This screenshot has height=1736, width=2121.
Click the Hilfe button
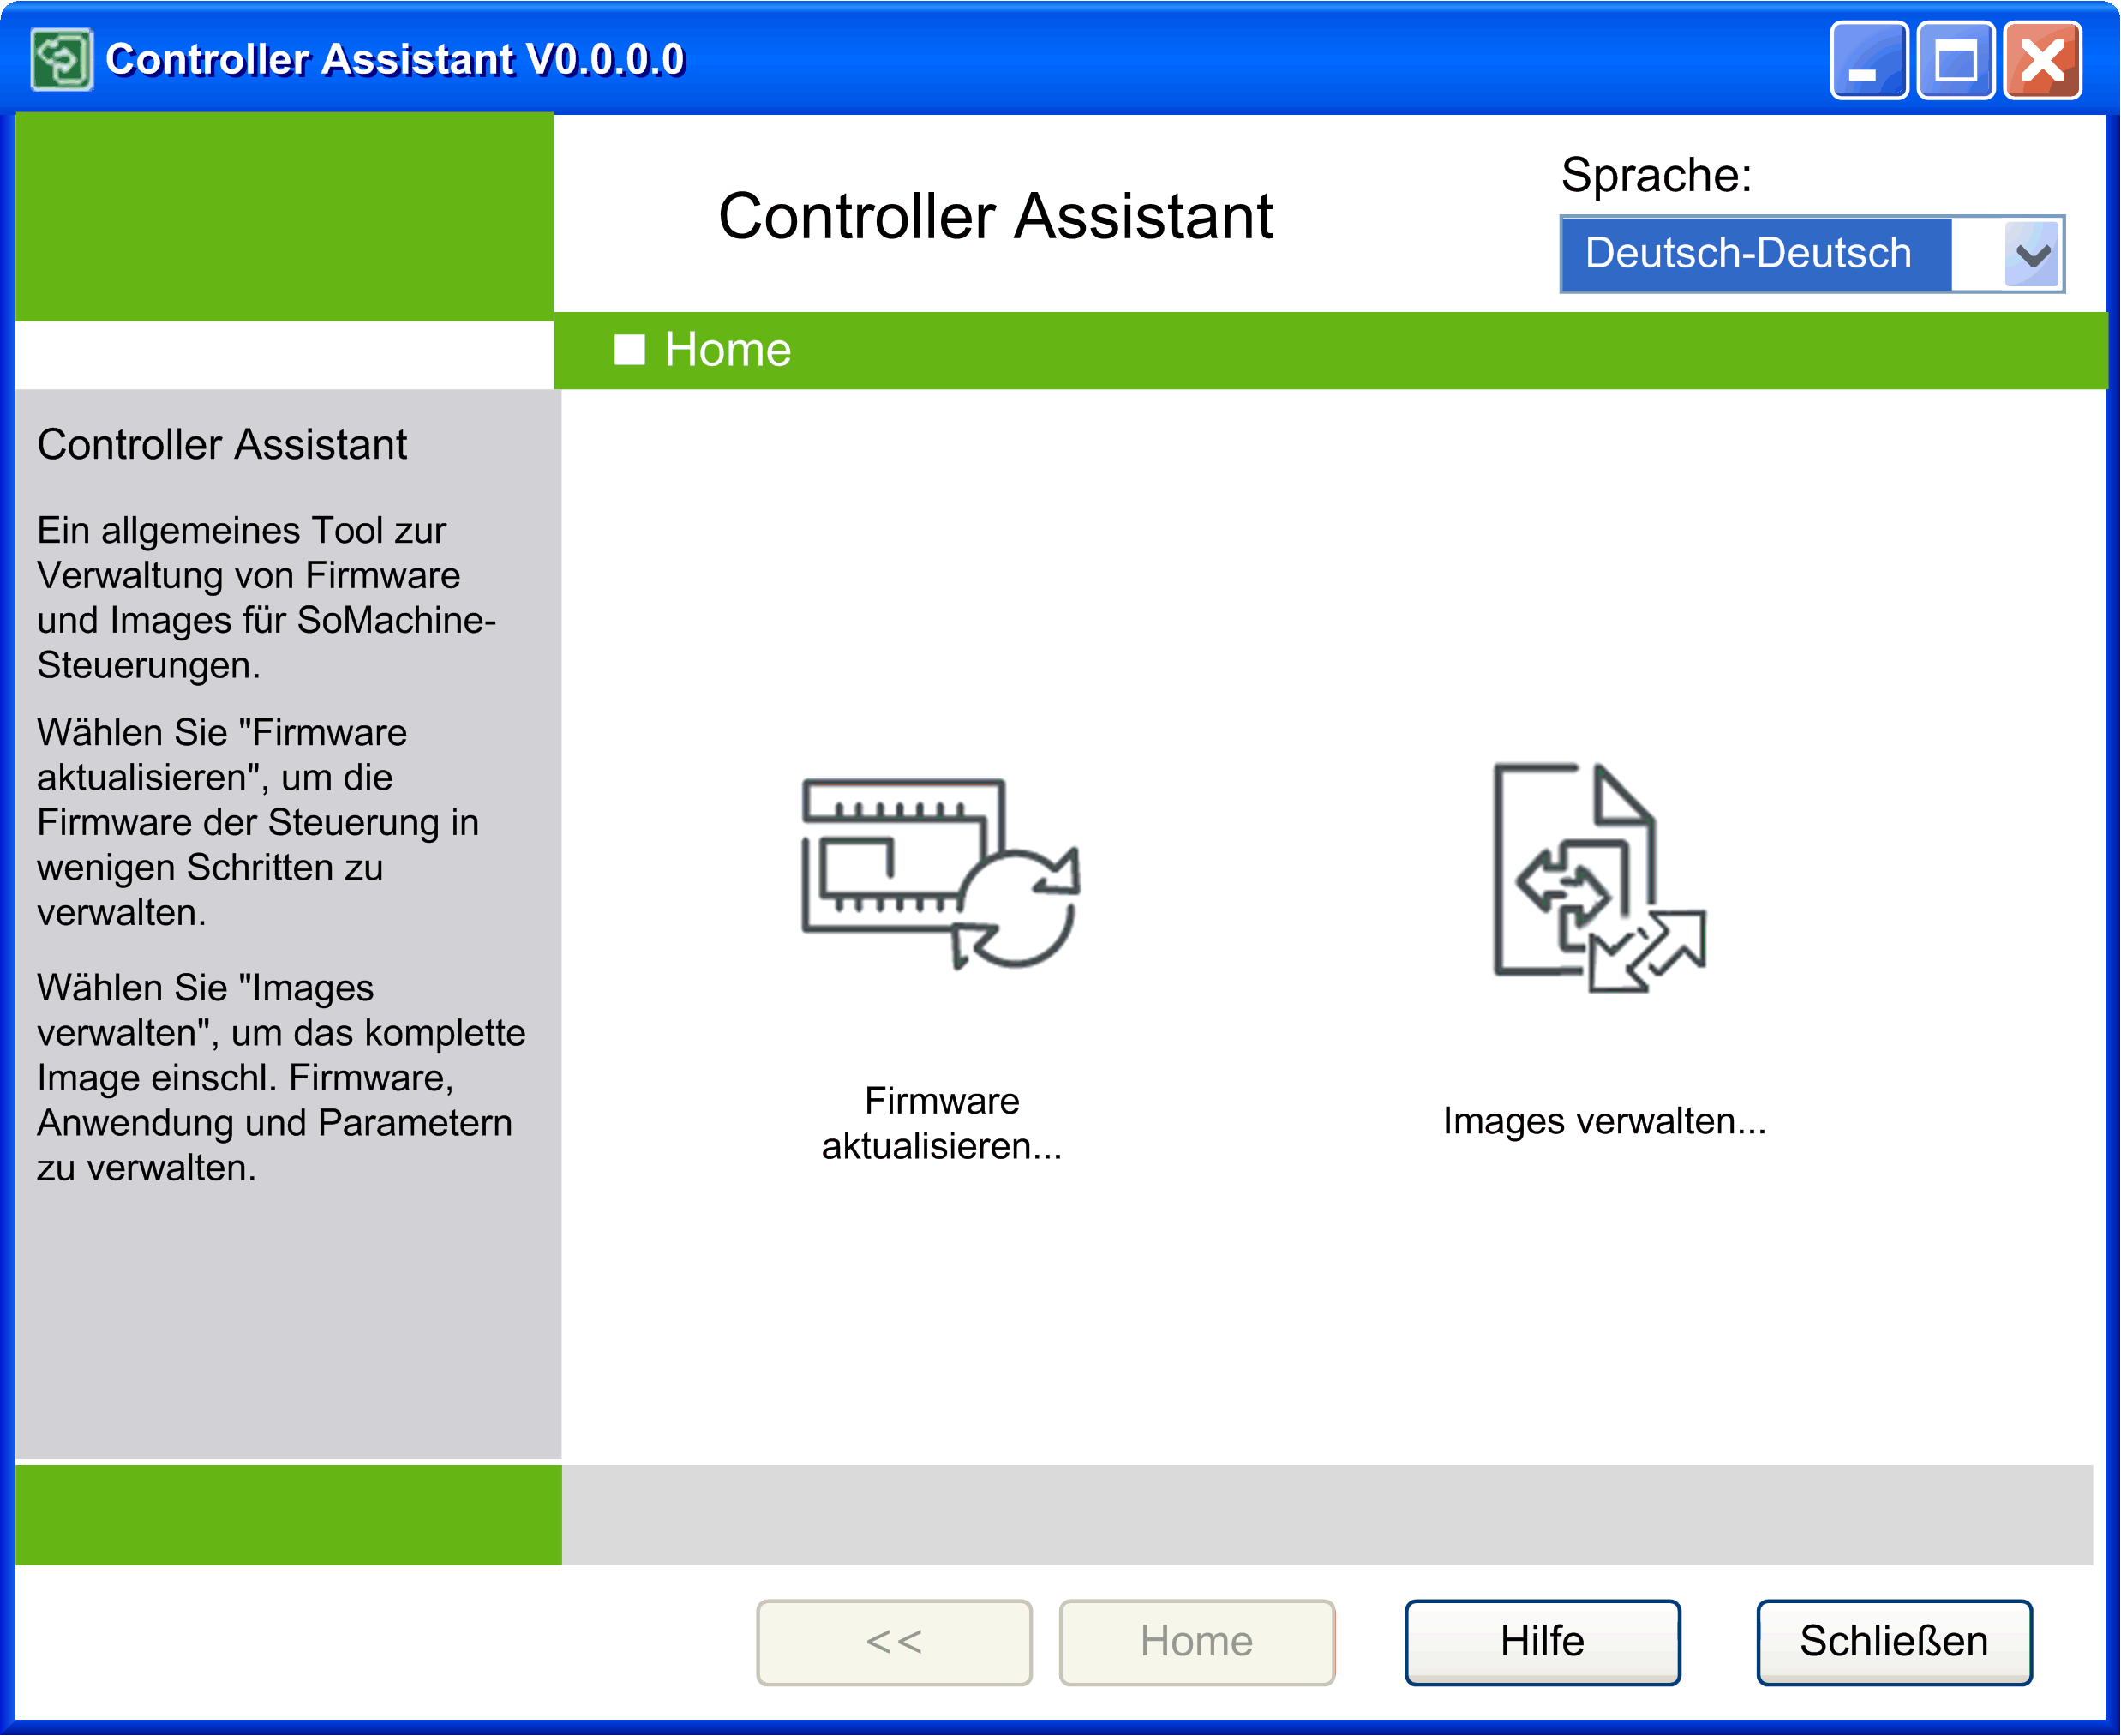(x=1542, y=1642)
